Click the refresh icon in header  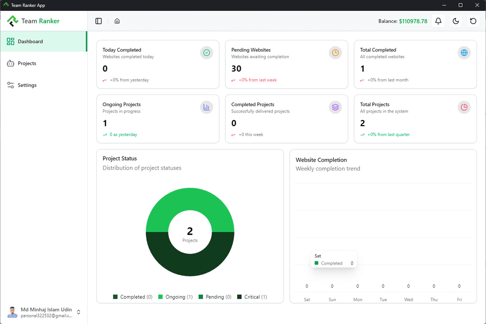(473, 21)
